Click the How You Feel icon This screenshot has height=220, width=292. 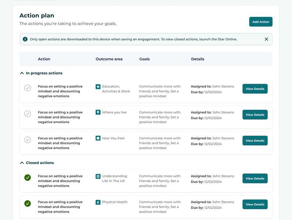click(x=98, y=138)
